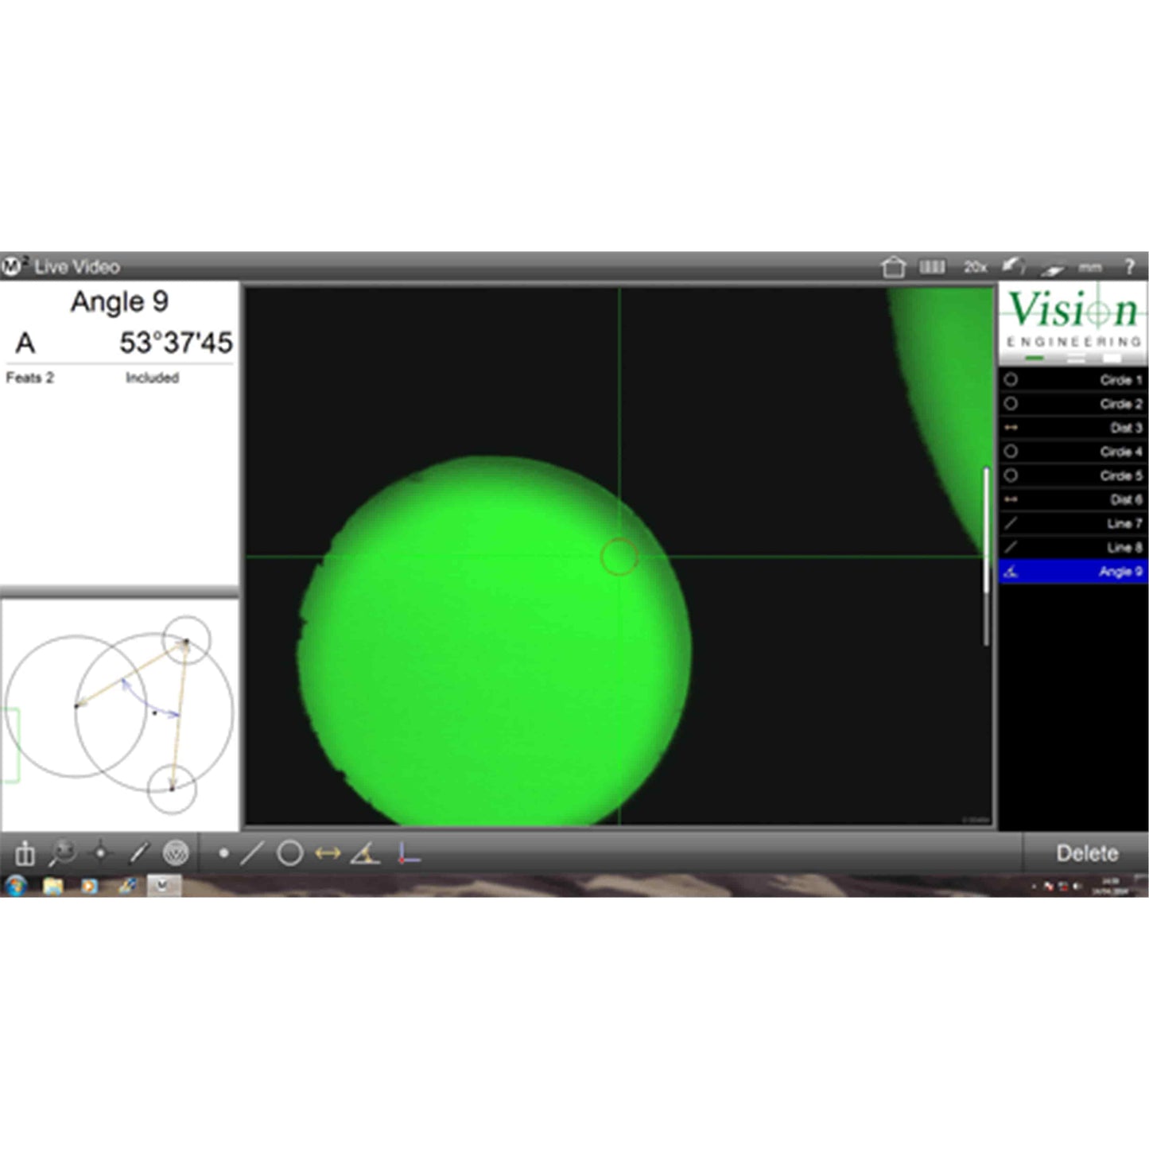Click the part view diagram thumbnail
The height and width of the screenshot is (1149, 1149).
(120, 714)
